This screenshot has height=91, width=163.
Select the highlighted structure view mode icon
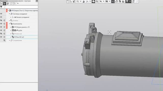pos(4,4)
